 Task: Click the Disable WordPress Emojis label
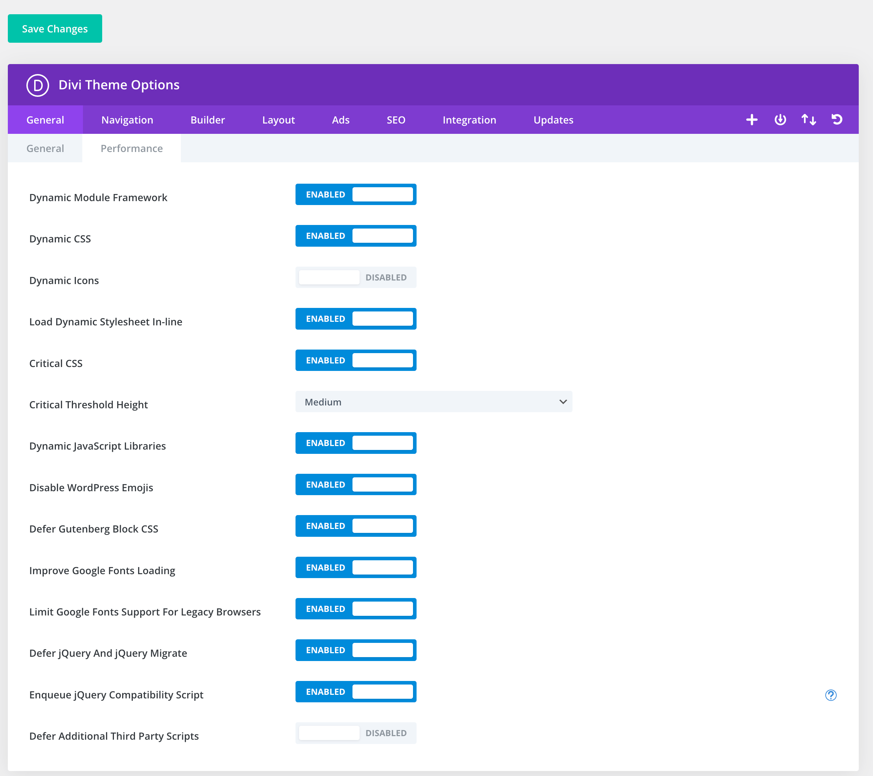91,488
